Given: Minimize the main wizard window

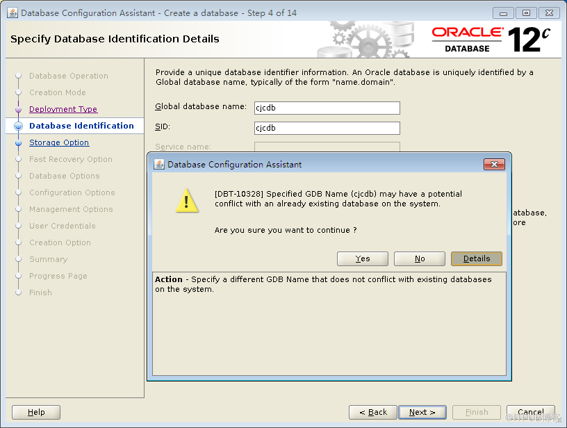Looking at the screenshot, I should pyautogui.click(x=503, y=13).
